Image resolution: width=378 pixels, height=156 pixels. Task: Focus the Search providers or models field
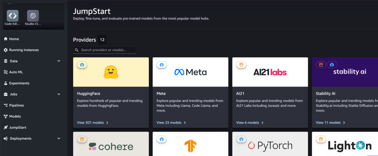(x=105, y=50)
